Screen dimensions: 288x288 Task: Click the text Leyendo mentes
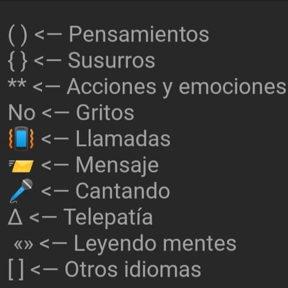(x=155, y=244)
